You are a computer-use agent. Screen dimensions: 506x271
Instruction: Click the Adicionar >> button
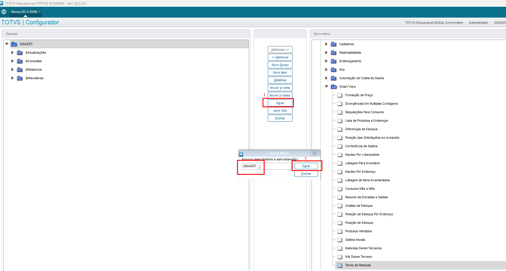point(280,50)
